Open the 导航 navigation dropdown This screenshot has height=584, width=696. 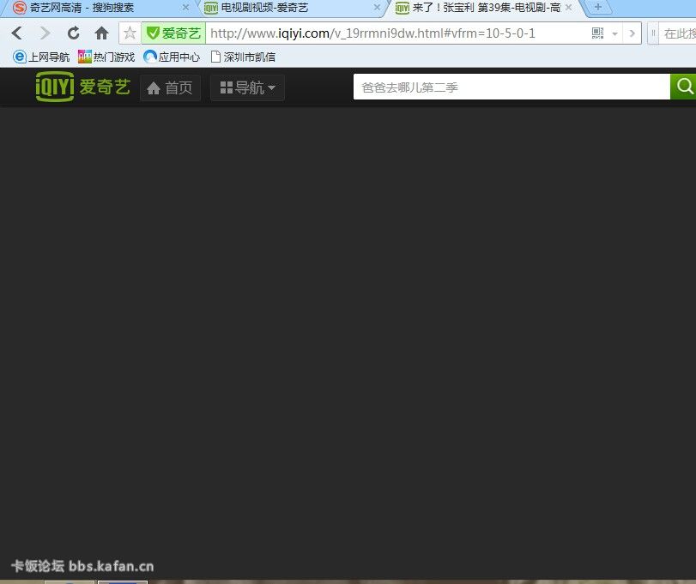click(x=247, y=87)
